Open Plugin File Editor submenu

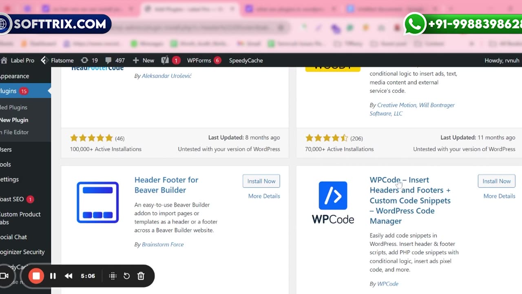coord(15,132)
